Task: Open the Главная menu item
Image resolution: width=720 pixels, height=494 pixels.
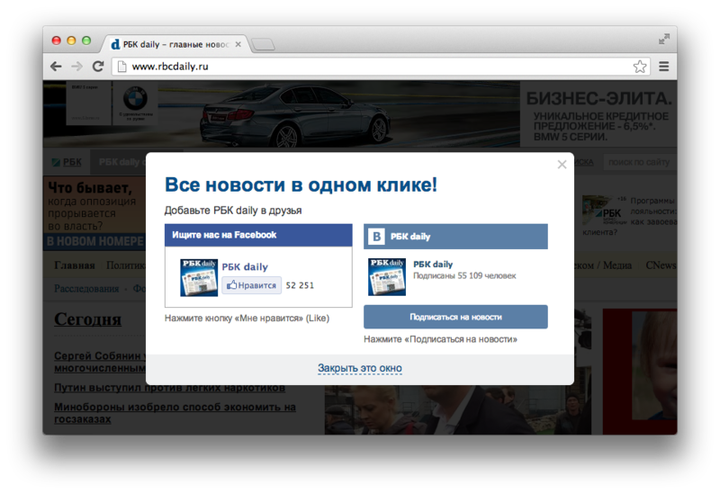Action: coord(75,265)
